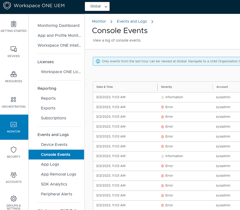
Task: Open SDK Analytics
Action: pos(54,184)
